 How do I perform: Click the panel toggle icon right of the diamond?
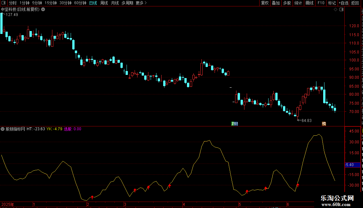(x=341, y=10)
